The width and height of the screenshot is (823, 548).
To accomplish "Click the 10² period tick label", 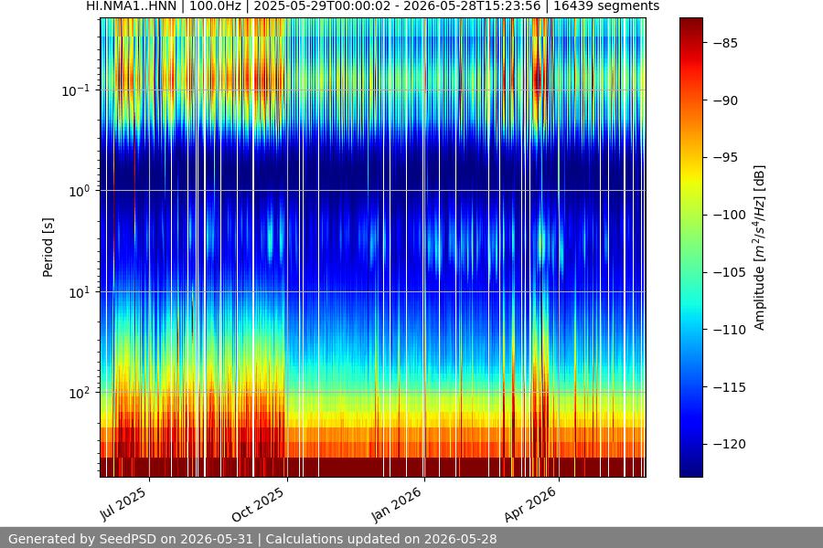I will pos(80,394).
